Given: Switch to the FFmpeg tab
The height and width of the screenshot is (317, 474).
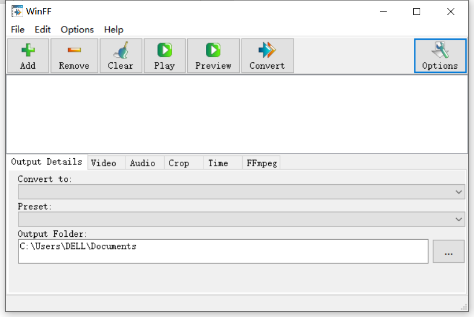Looking at the screenshot, I should tap(261, 163).
